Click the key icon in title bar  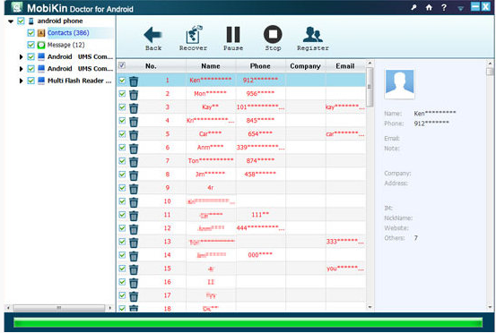(x=413, y=7)
